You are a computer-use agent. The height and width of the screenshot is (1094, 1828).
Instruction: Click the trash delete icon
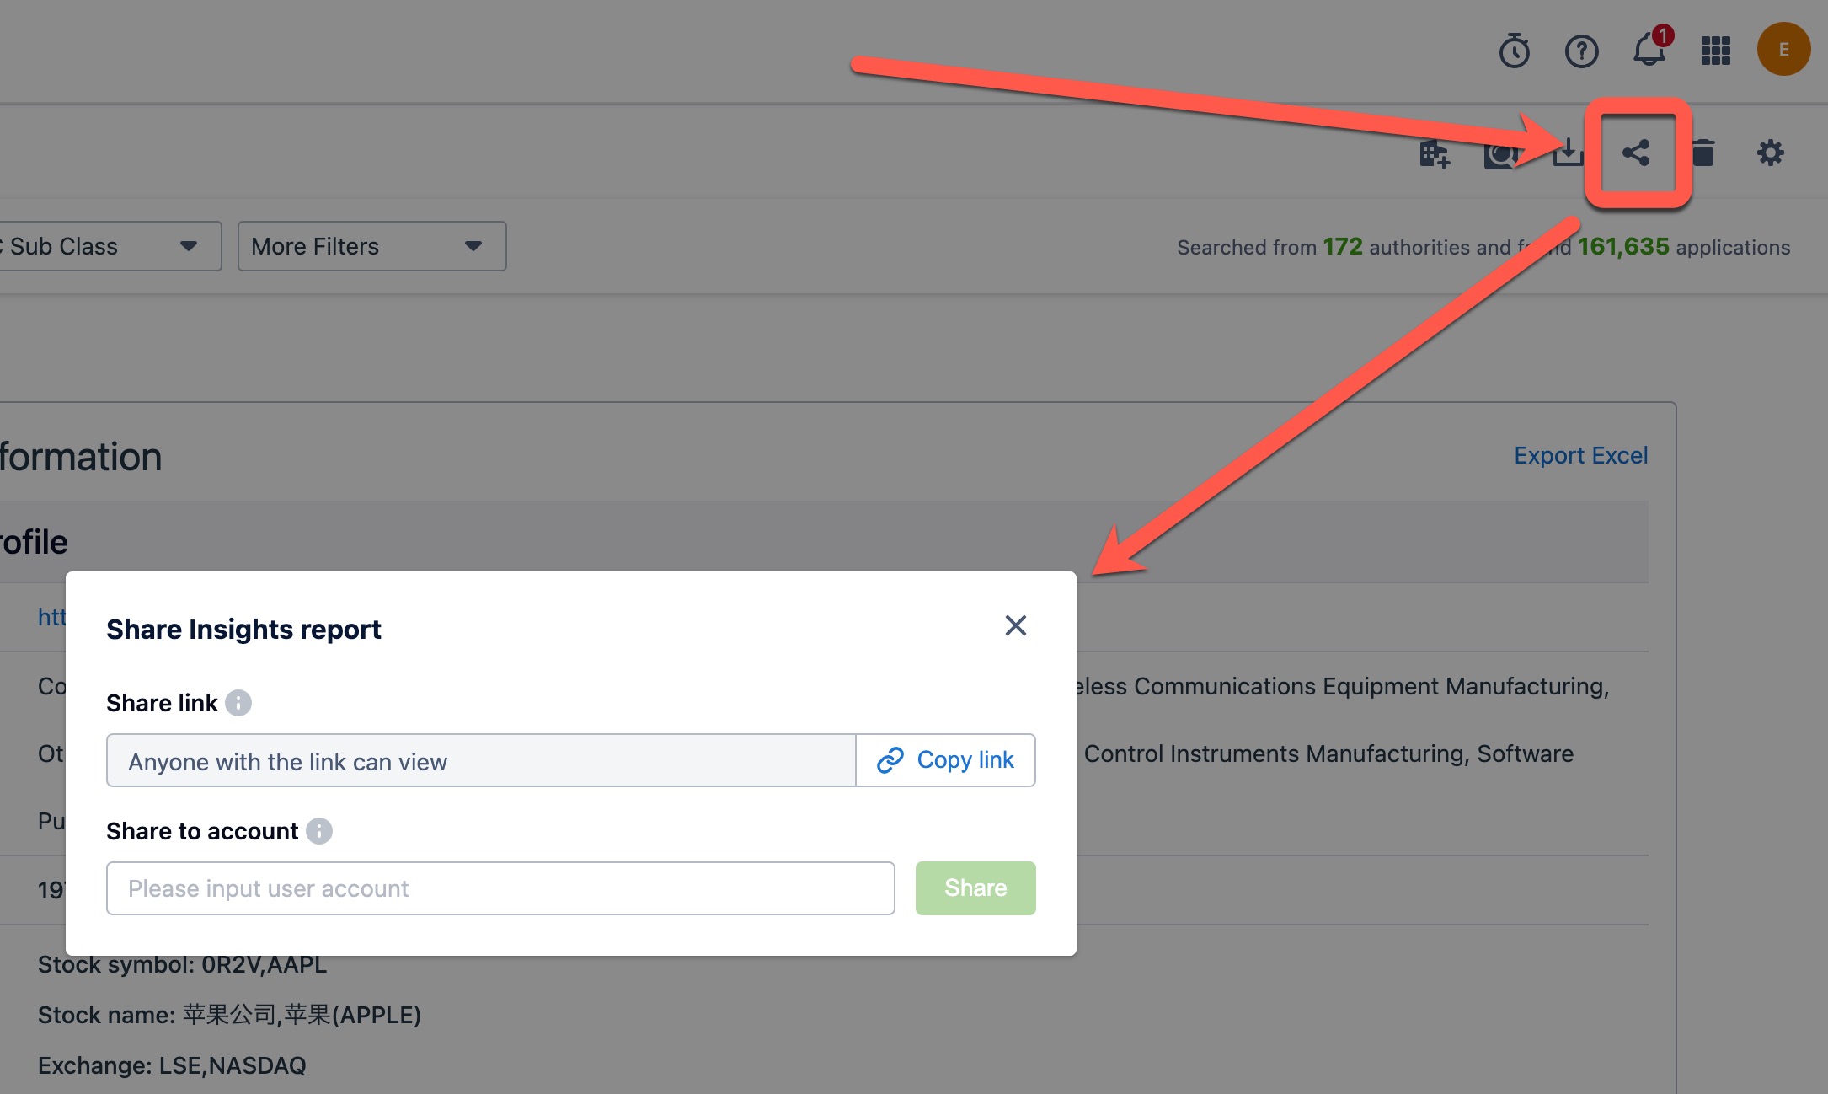1704,153
